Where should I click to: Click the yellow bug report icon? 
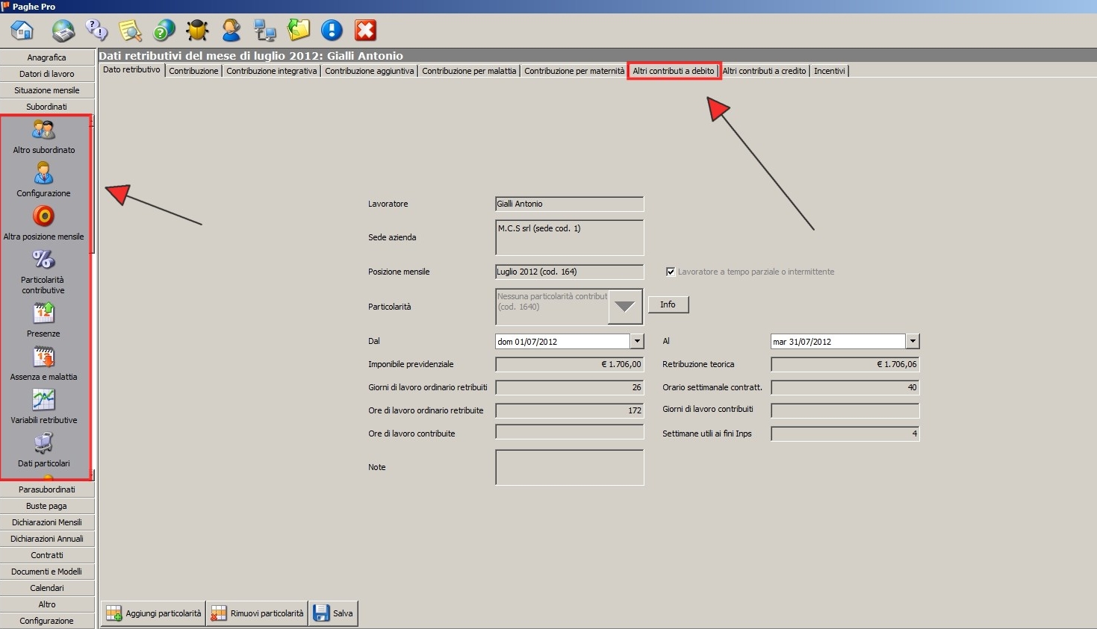(x=197, y=31)
